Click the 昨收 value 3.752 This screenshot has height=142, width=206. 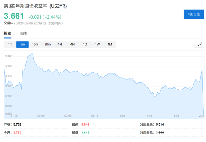coord(17,124)
